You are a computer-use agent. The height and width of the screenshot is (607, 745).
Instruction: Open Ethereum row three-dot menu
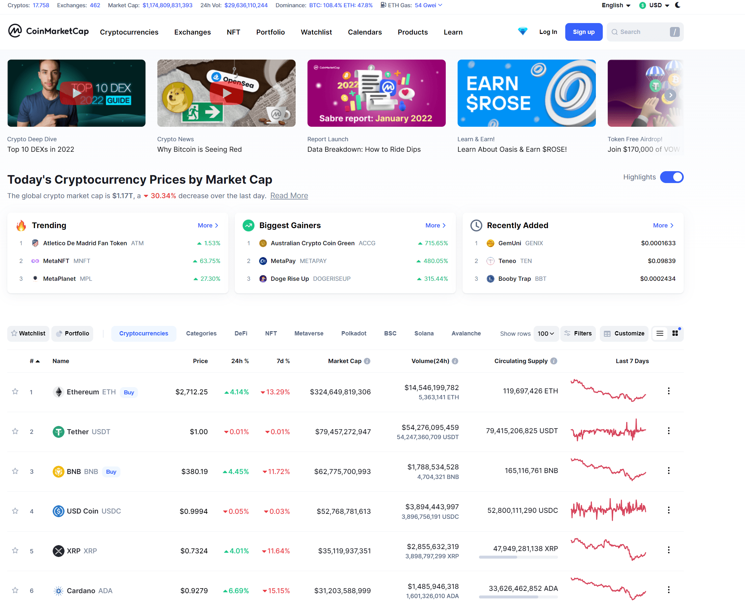(668, 391)
